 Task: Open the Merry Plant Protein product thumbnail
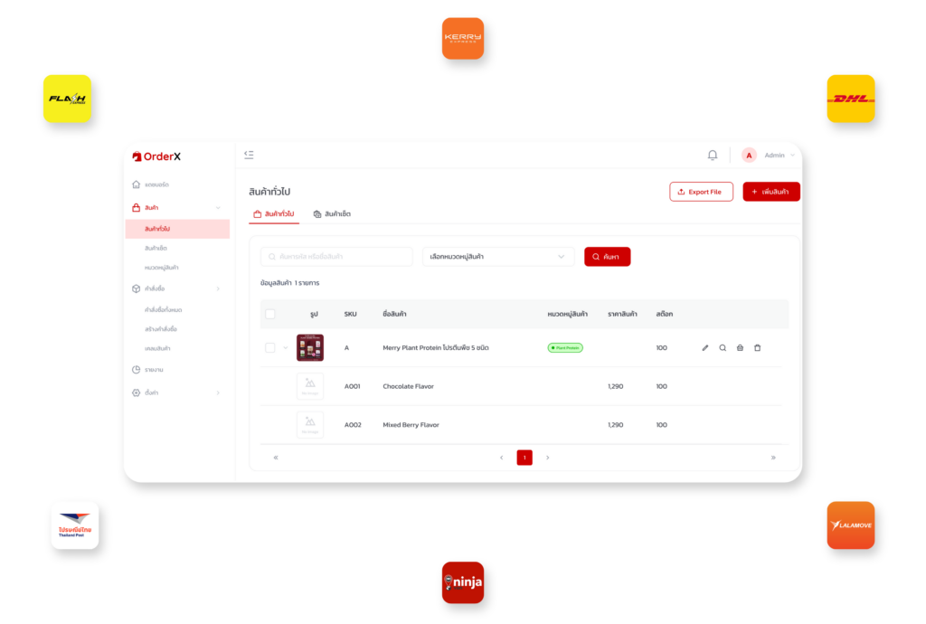click(x=310, y=347)
